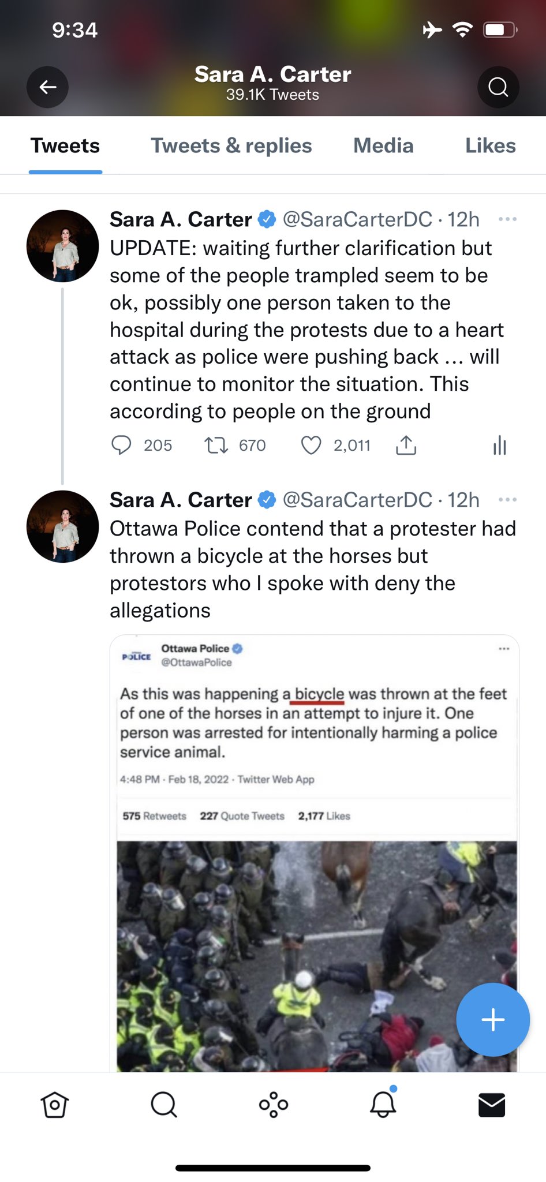
Task: Open more options on Ottawa Police tweet
Action: [507, 500]
